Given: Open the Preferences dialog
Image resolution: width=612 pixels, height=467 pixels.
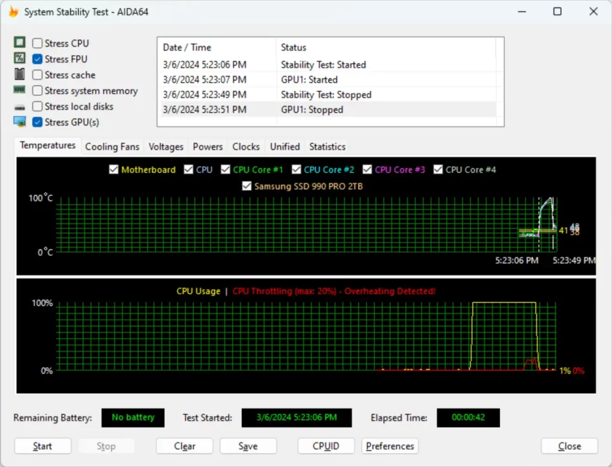Looking at the screenshot, I should (390, 446).
